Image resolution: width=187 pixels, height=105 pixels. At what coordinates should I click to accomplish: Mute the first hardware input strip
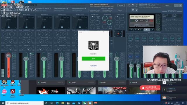point(14,76)
